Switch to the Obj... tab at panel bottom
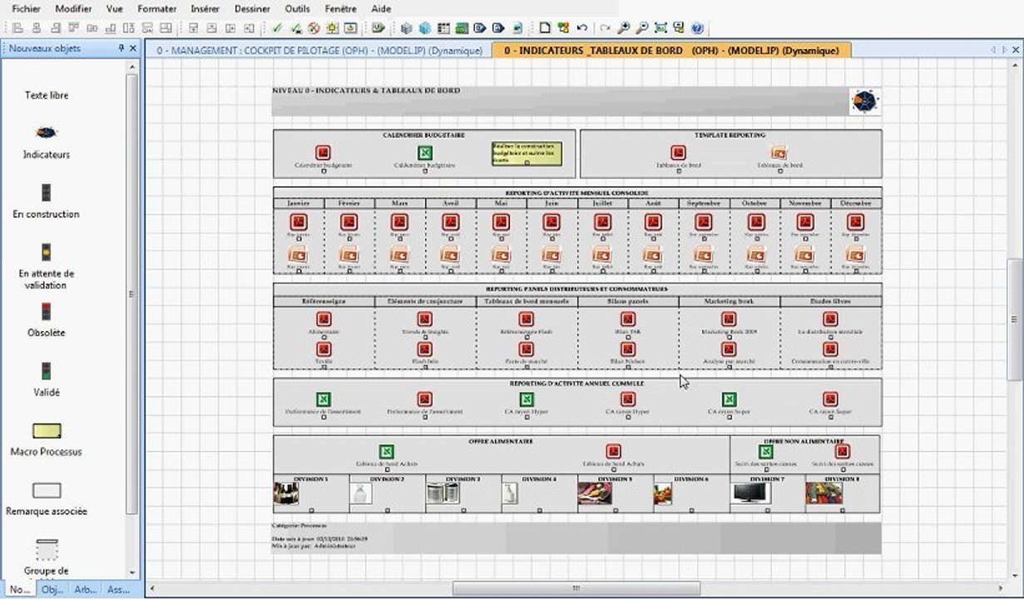 52,589
